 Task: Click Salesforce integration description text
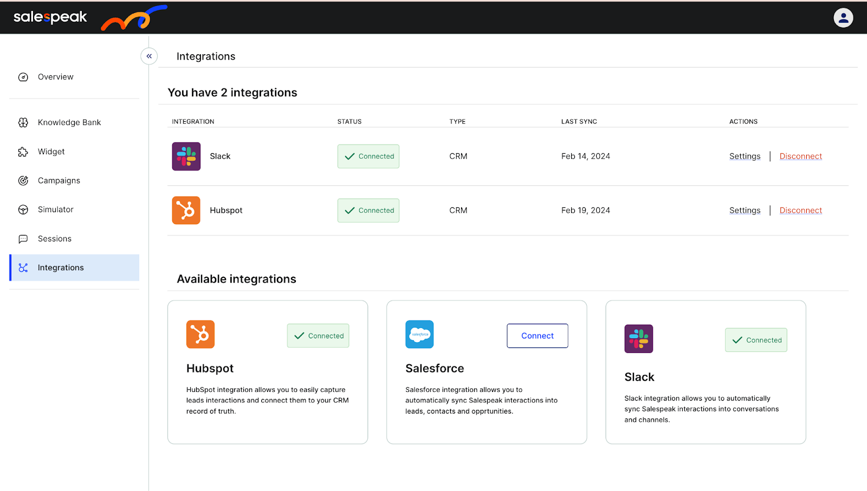[481, 400]
